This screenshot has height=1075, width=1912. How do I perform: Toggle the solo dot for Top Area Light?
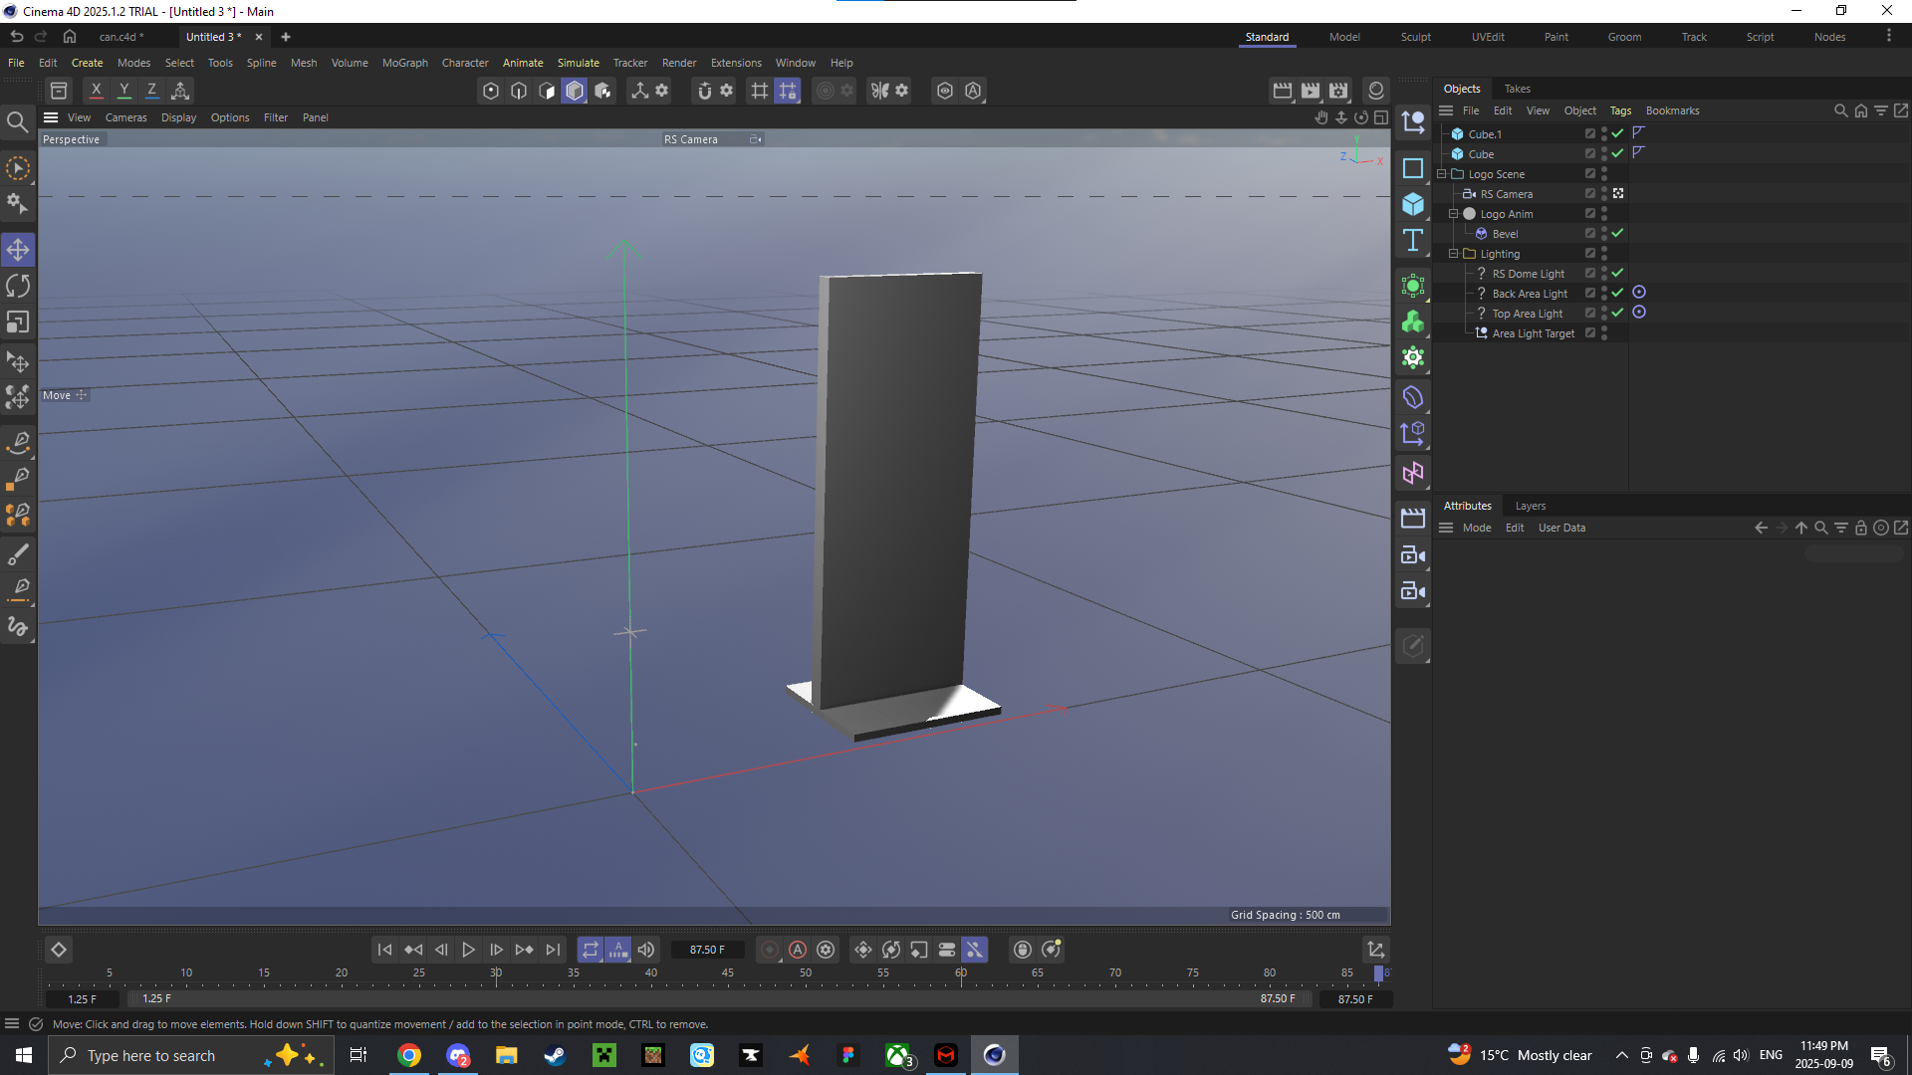[x=1640, y=313]
